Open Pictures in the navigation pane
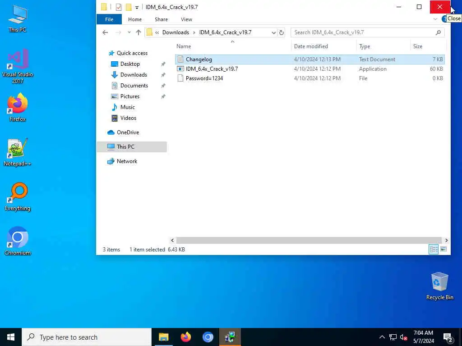The width and height of the screenshot is (462, 346). [x=129, y=96]
